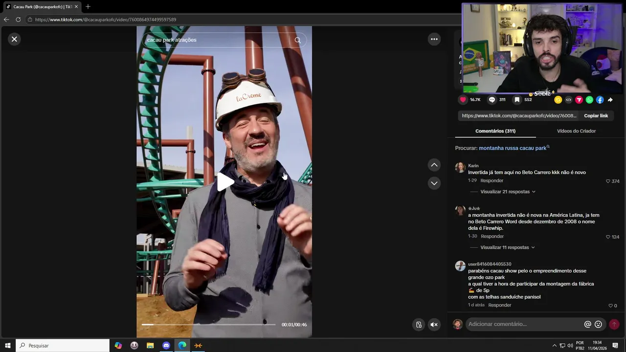
Task: Repost video with yellow repost icon
Action: coord(558,100)
